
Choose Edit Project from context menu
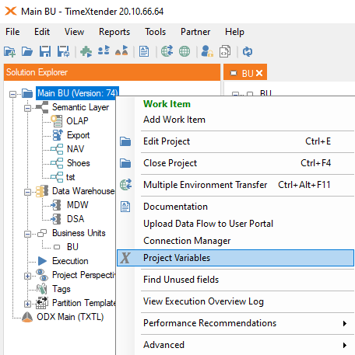235,141
